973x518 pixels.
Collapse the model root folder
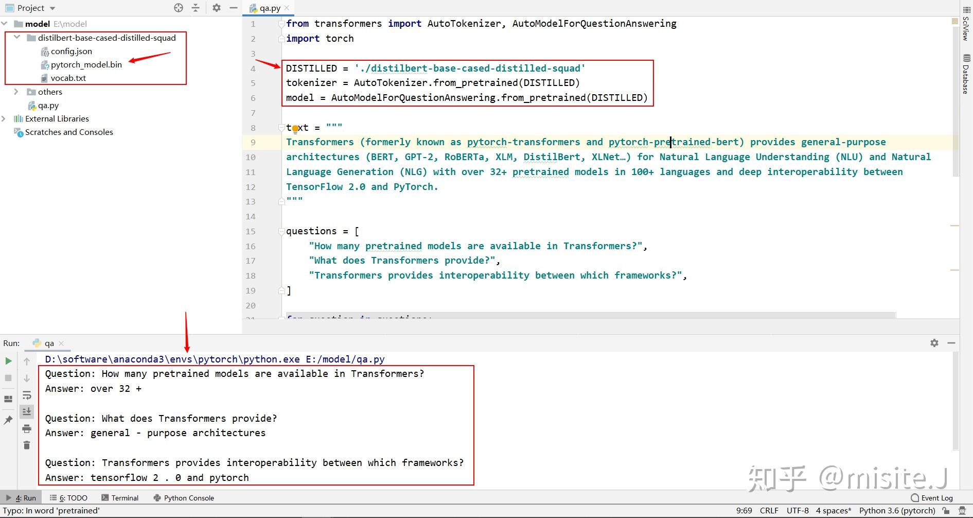pos(5,24)
